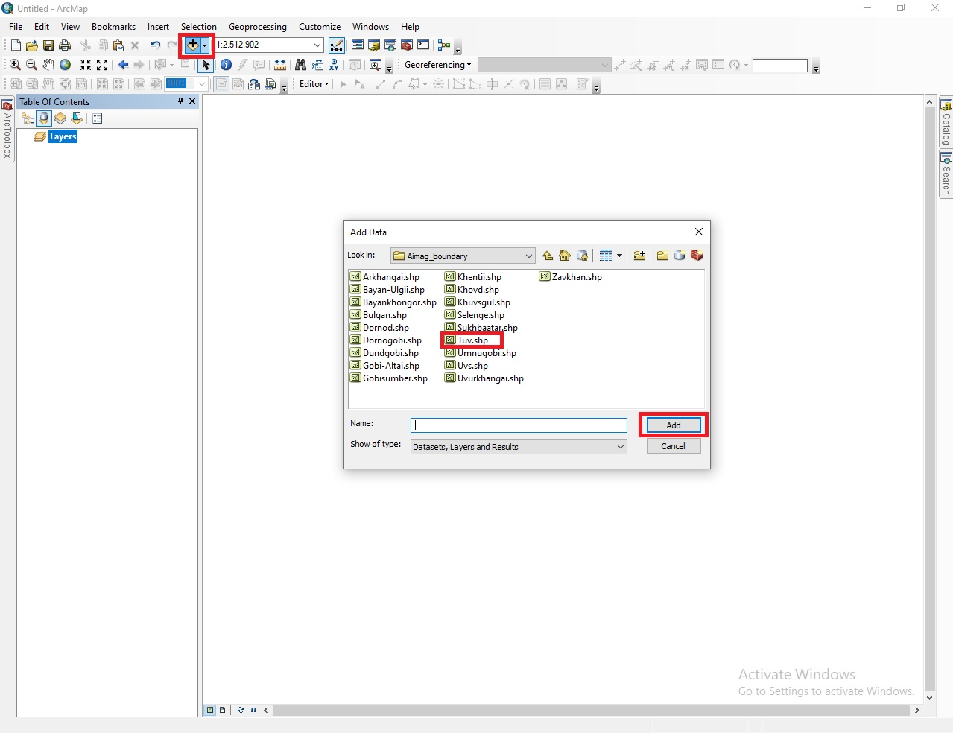Screen dimensions: 953x733
Task: Go up one level in Add Data
Action: tap(548, 256)
